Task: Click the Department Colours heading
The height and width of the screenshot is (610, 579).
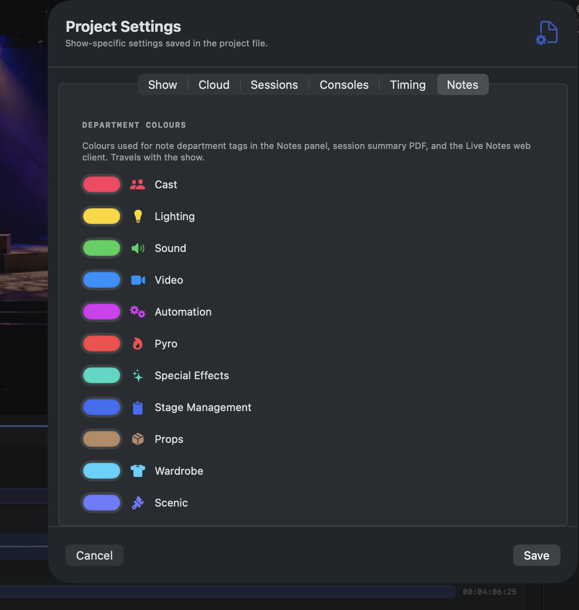Action: click(134, 125)
